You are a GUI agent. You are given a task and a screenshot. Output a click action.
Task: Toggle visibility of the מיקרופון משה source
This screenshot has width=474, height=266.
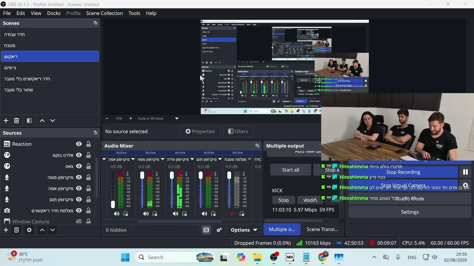click(79, 177)
